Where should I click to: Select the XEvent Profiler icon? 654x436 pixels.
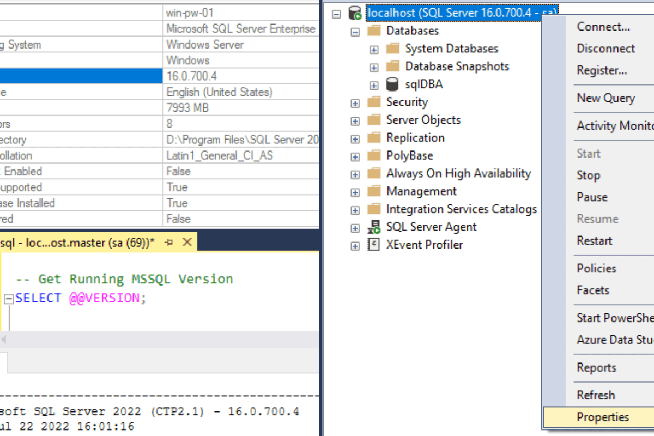[x=374, y=245]
